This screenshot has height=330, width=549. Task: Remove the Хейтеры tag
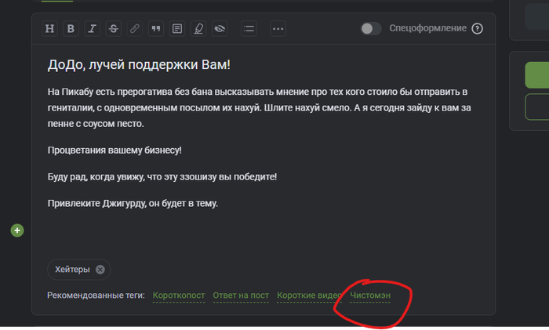click(100, 270)
